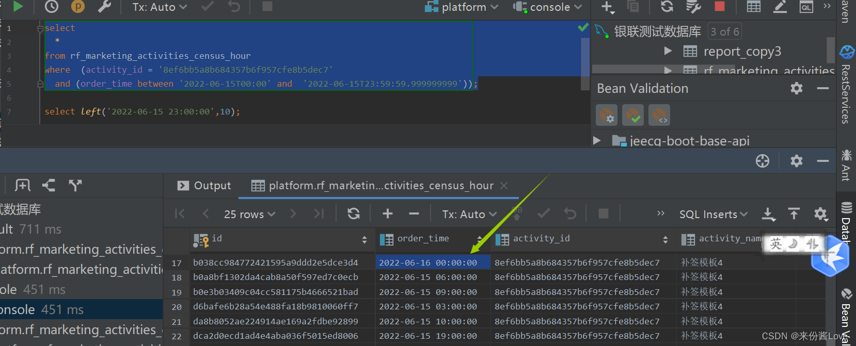Open the console session dropdown
The width and height of the screenshot is (856, 346).
tap(548, 7)
